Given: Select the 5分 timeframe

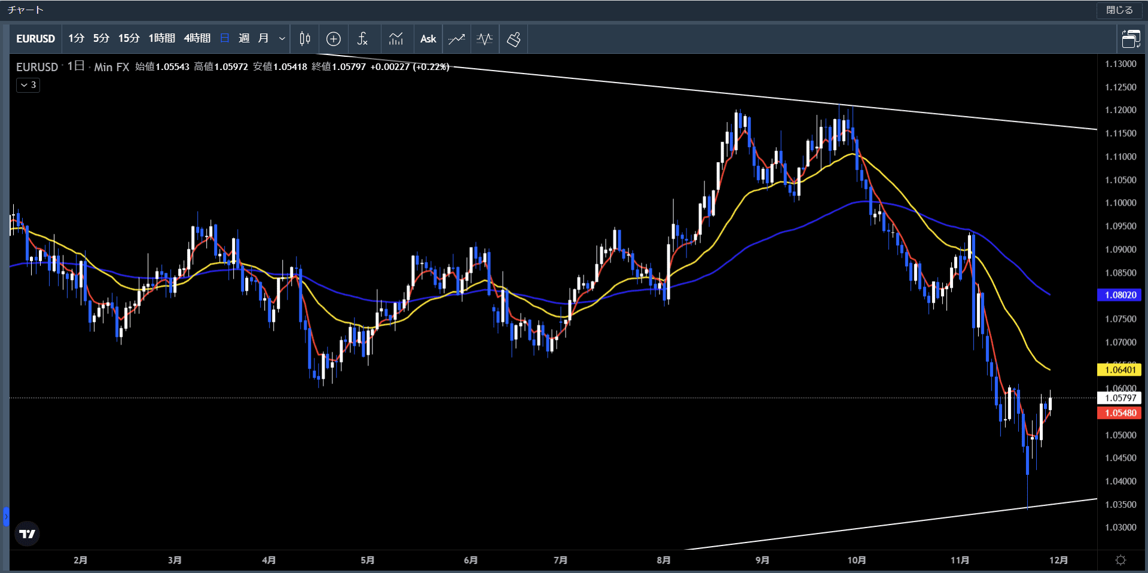Looking at the screenshot, I should (x=101, y=39).
